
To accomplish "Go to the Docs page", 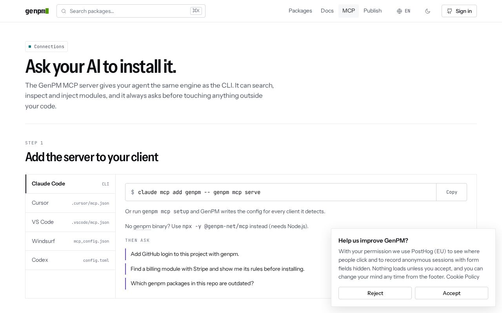I will coord(327,11).
